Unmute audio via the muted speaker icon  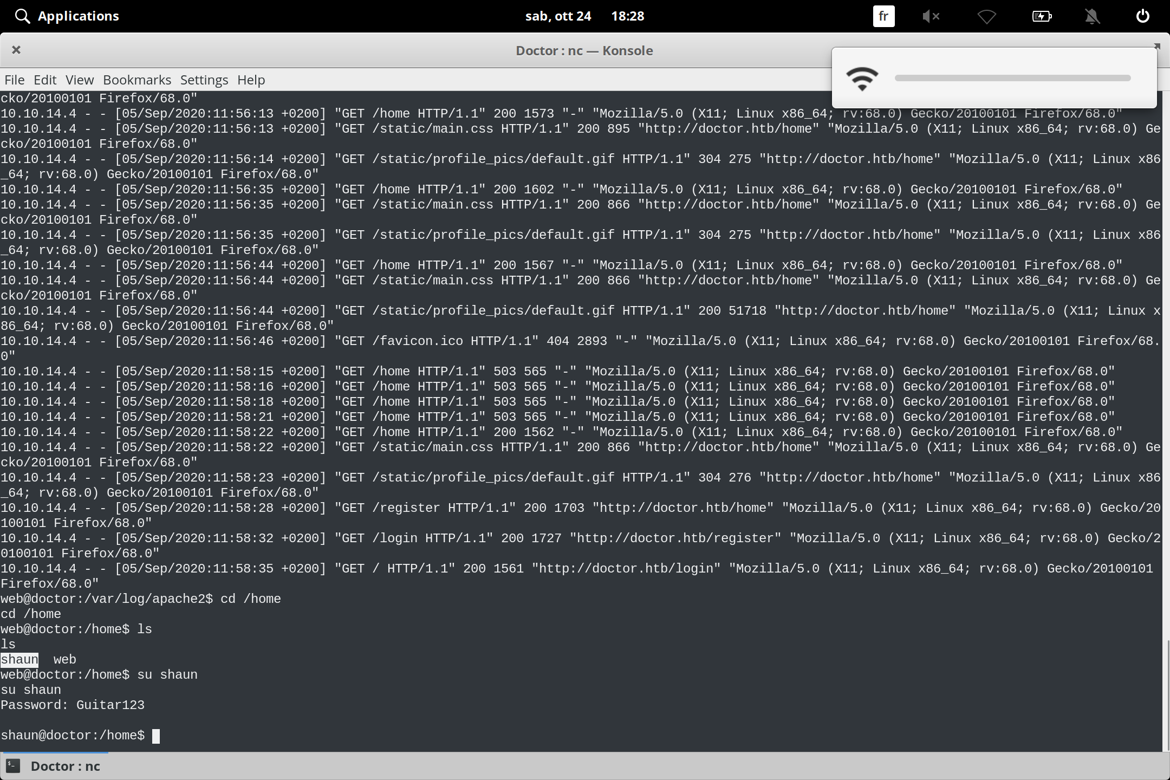pos(931,16)
